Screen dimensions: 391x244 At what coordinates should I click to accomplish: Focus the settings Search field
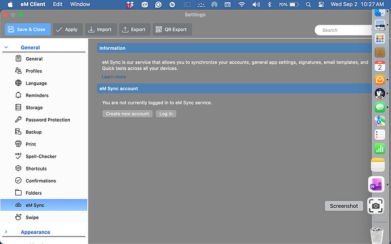tap(344, 30)
